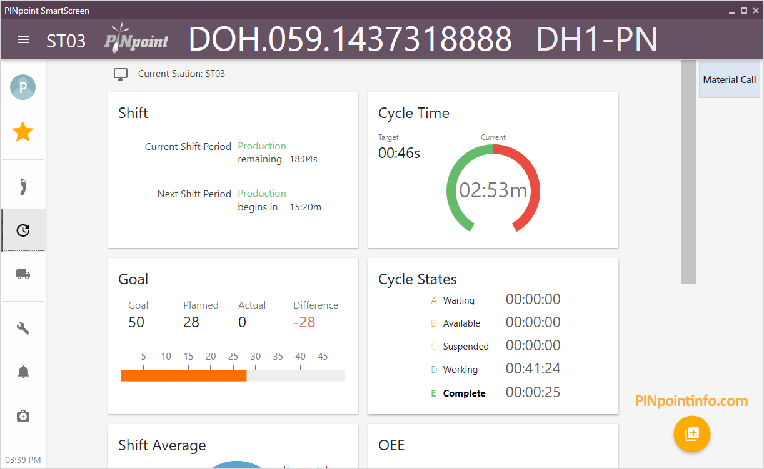Open the hamburger menu
Image resolution: width=764 pixels, height=469 pixels.
tap(23, 40)
